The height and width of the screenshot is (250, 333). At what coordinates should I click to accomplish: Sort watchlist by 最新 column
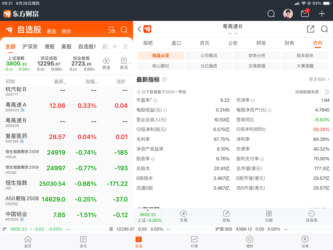click(60, 81)
